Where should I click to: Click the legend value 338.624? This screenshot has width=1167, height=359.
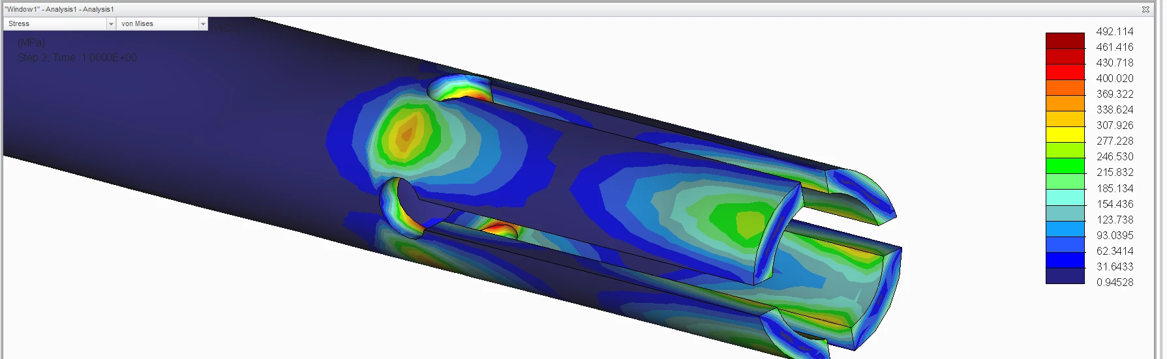click(1114, 109)
